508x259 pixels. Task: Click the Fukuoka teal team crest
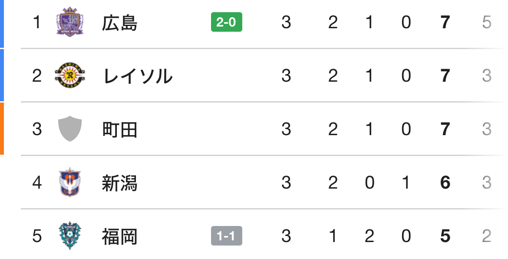coord(69,236)
